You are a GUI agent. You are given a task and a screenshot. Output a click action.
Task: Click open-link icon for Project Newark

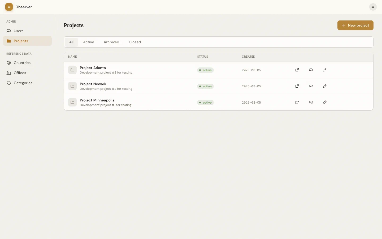pos(297,86)
